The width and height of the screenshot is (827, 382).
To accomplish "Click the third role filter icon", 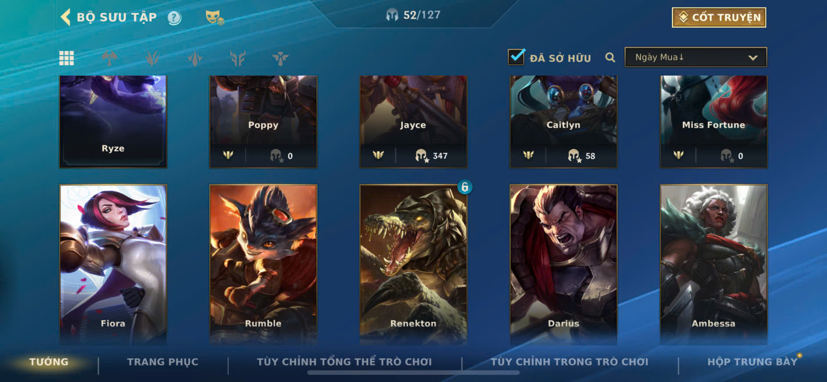I will [195, 58].
